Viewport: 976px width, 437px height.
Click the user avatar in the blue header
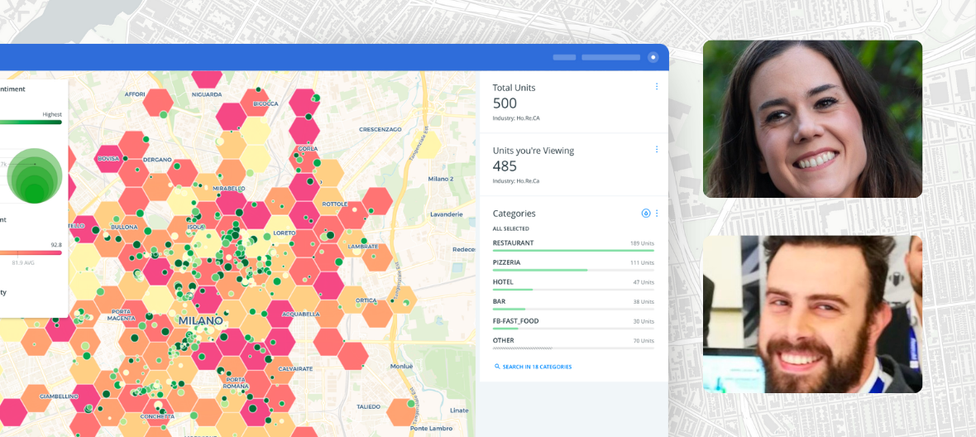tap(653, 57)
